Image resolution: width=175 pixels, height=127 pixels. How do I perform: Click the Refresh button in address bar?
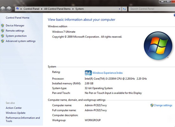click(124, 9)
